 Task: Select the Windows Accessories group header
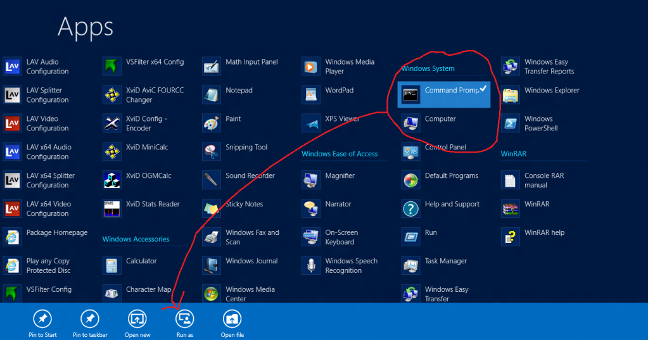[x=136, y=239]
